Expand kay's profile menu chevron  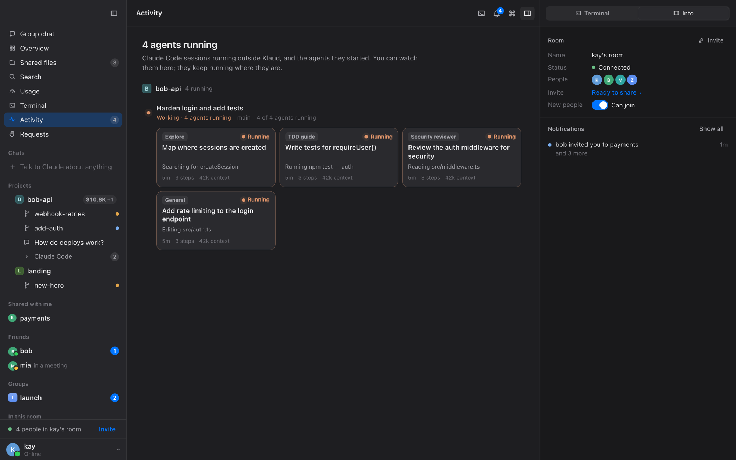point(118,449)
